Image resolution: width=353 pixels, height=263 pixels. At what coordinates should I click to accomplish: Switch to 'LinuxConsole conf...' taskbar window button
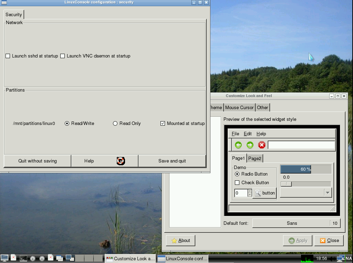pyautogui.click(x=183, y=259)
